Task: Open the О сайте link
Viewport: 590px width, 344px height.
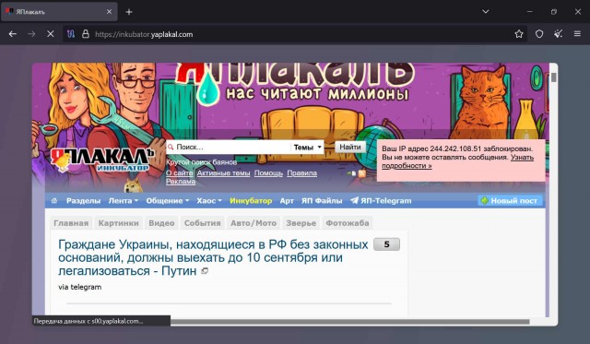Action: click(x=180, y=173)
